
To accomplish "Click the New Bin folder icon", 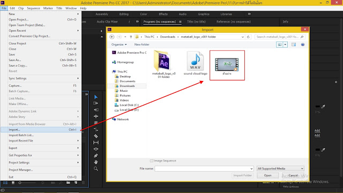I will point(68,182).
